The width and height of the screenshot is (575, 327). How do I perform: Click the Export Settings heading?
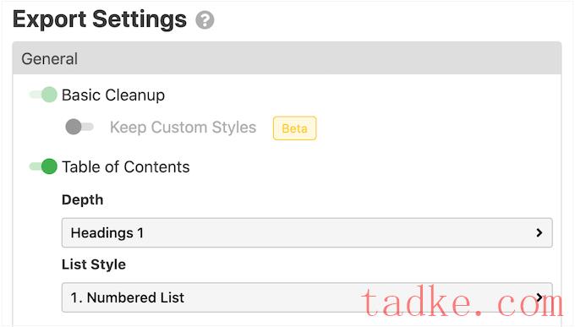(x=100, y=19)
